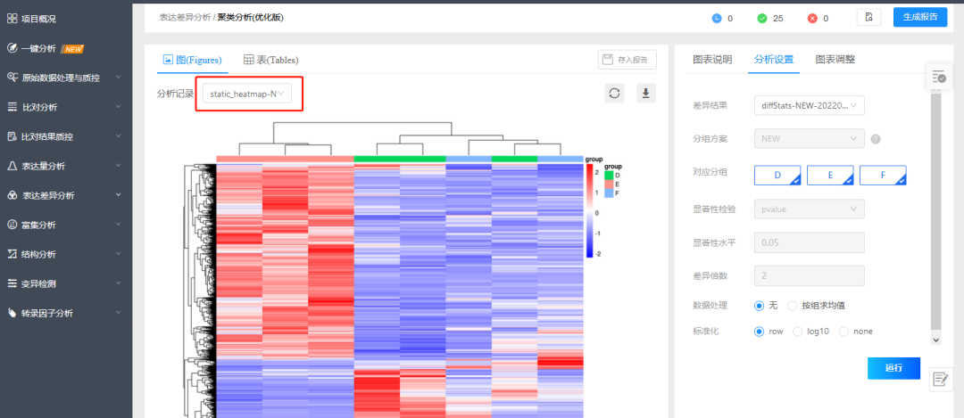
Task: Click the help question mark beside 分组方案
Action: (x=877, y=139)
